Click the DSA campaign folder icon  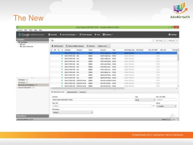21,44
